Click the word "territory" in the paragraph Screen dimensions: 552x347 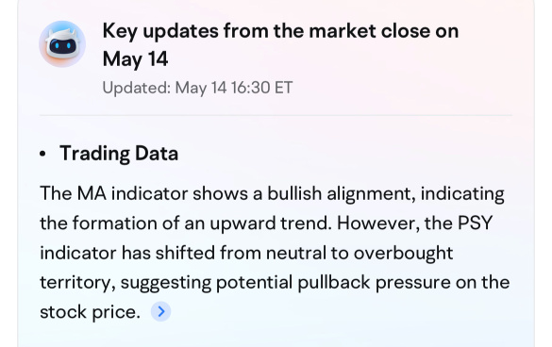click(77, 283)
